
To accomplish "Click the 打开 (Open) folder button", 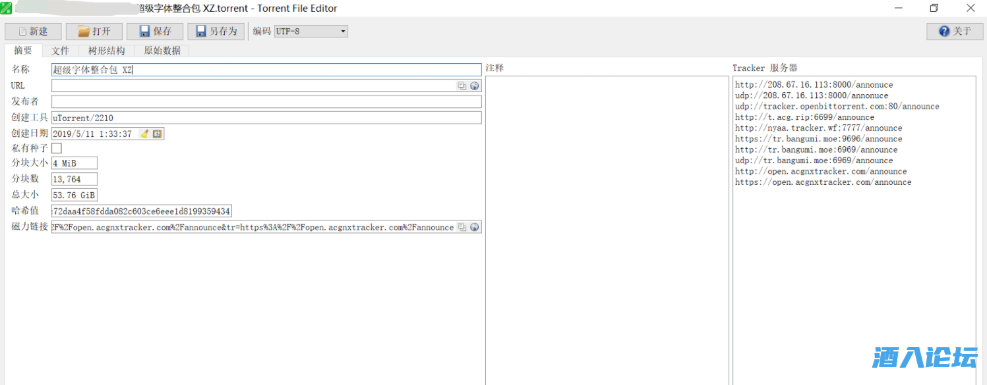I will point(94,32).
